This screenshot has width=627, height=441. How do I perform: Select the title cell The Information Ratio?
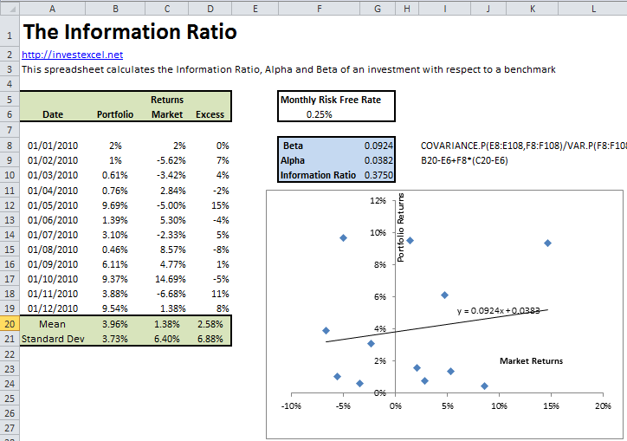click(130, 32)
